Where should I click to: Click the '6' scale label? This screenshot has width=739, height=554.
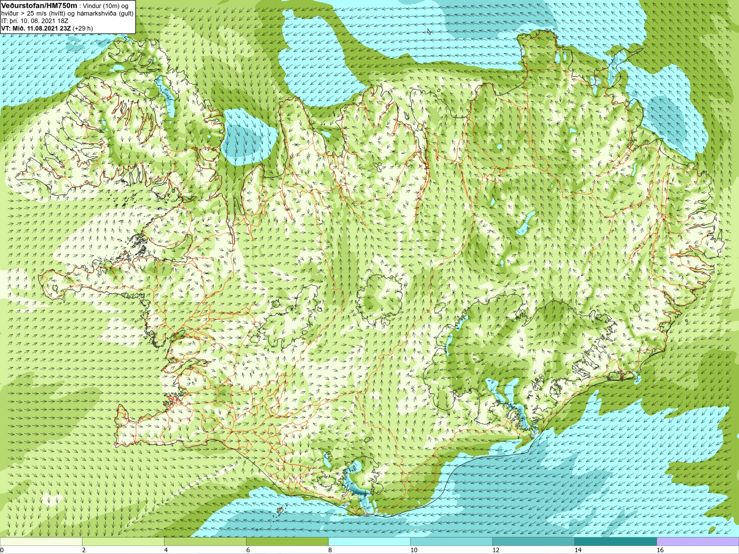point(248,550)
